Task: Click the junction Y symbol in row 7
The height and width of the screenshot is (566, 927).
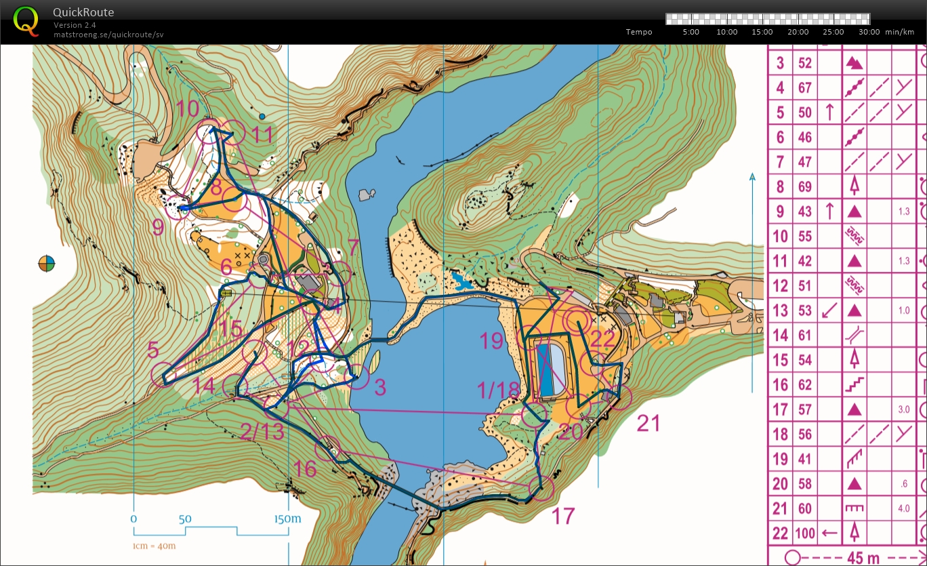Action: pyautogui.click(x=903, y=161)
